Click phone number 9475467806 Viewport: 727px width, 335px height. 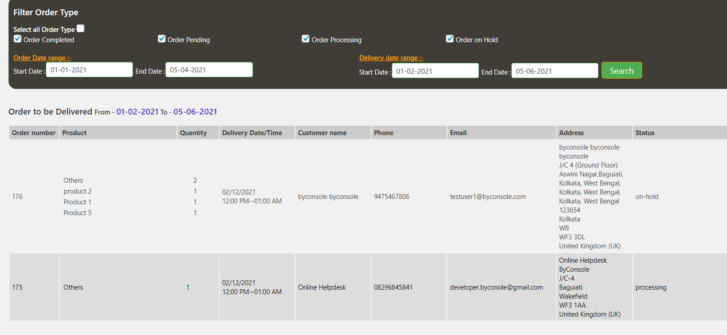pyautogui.click(x=391, y=197)
